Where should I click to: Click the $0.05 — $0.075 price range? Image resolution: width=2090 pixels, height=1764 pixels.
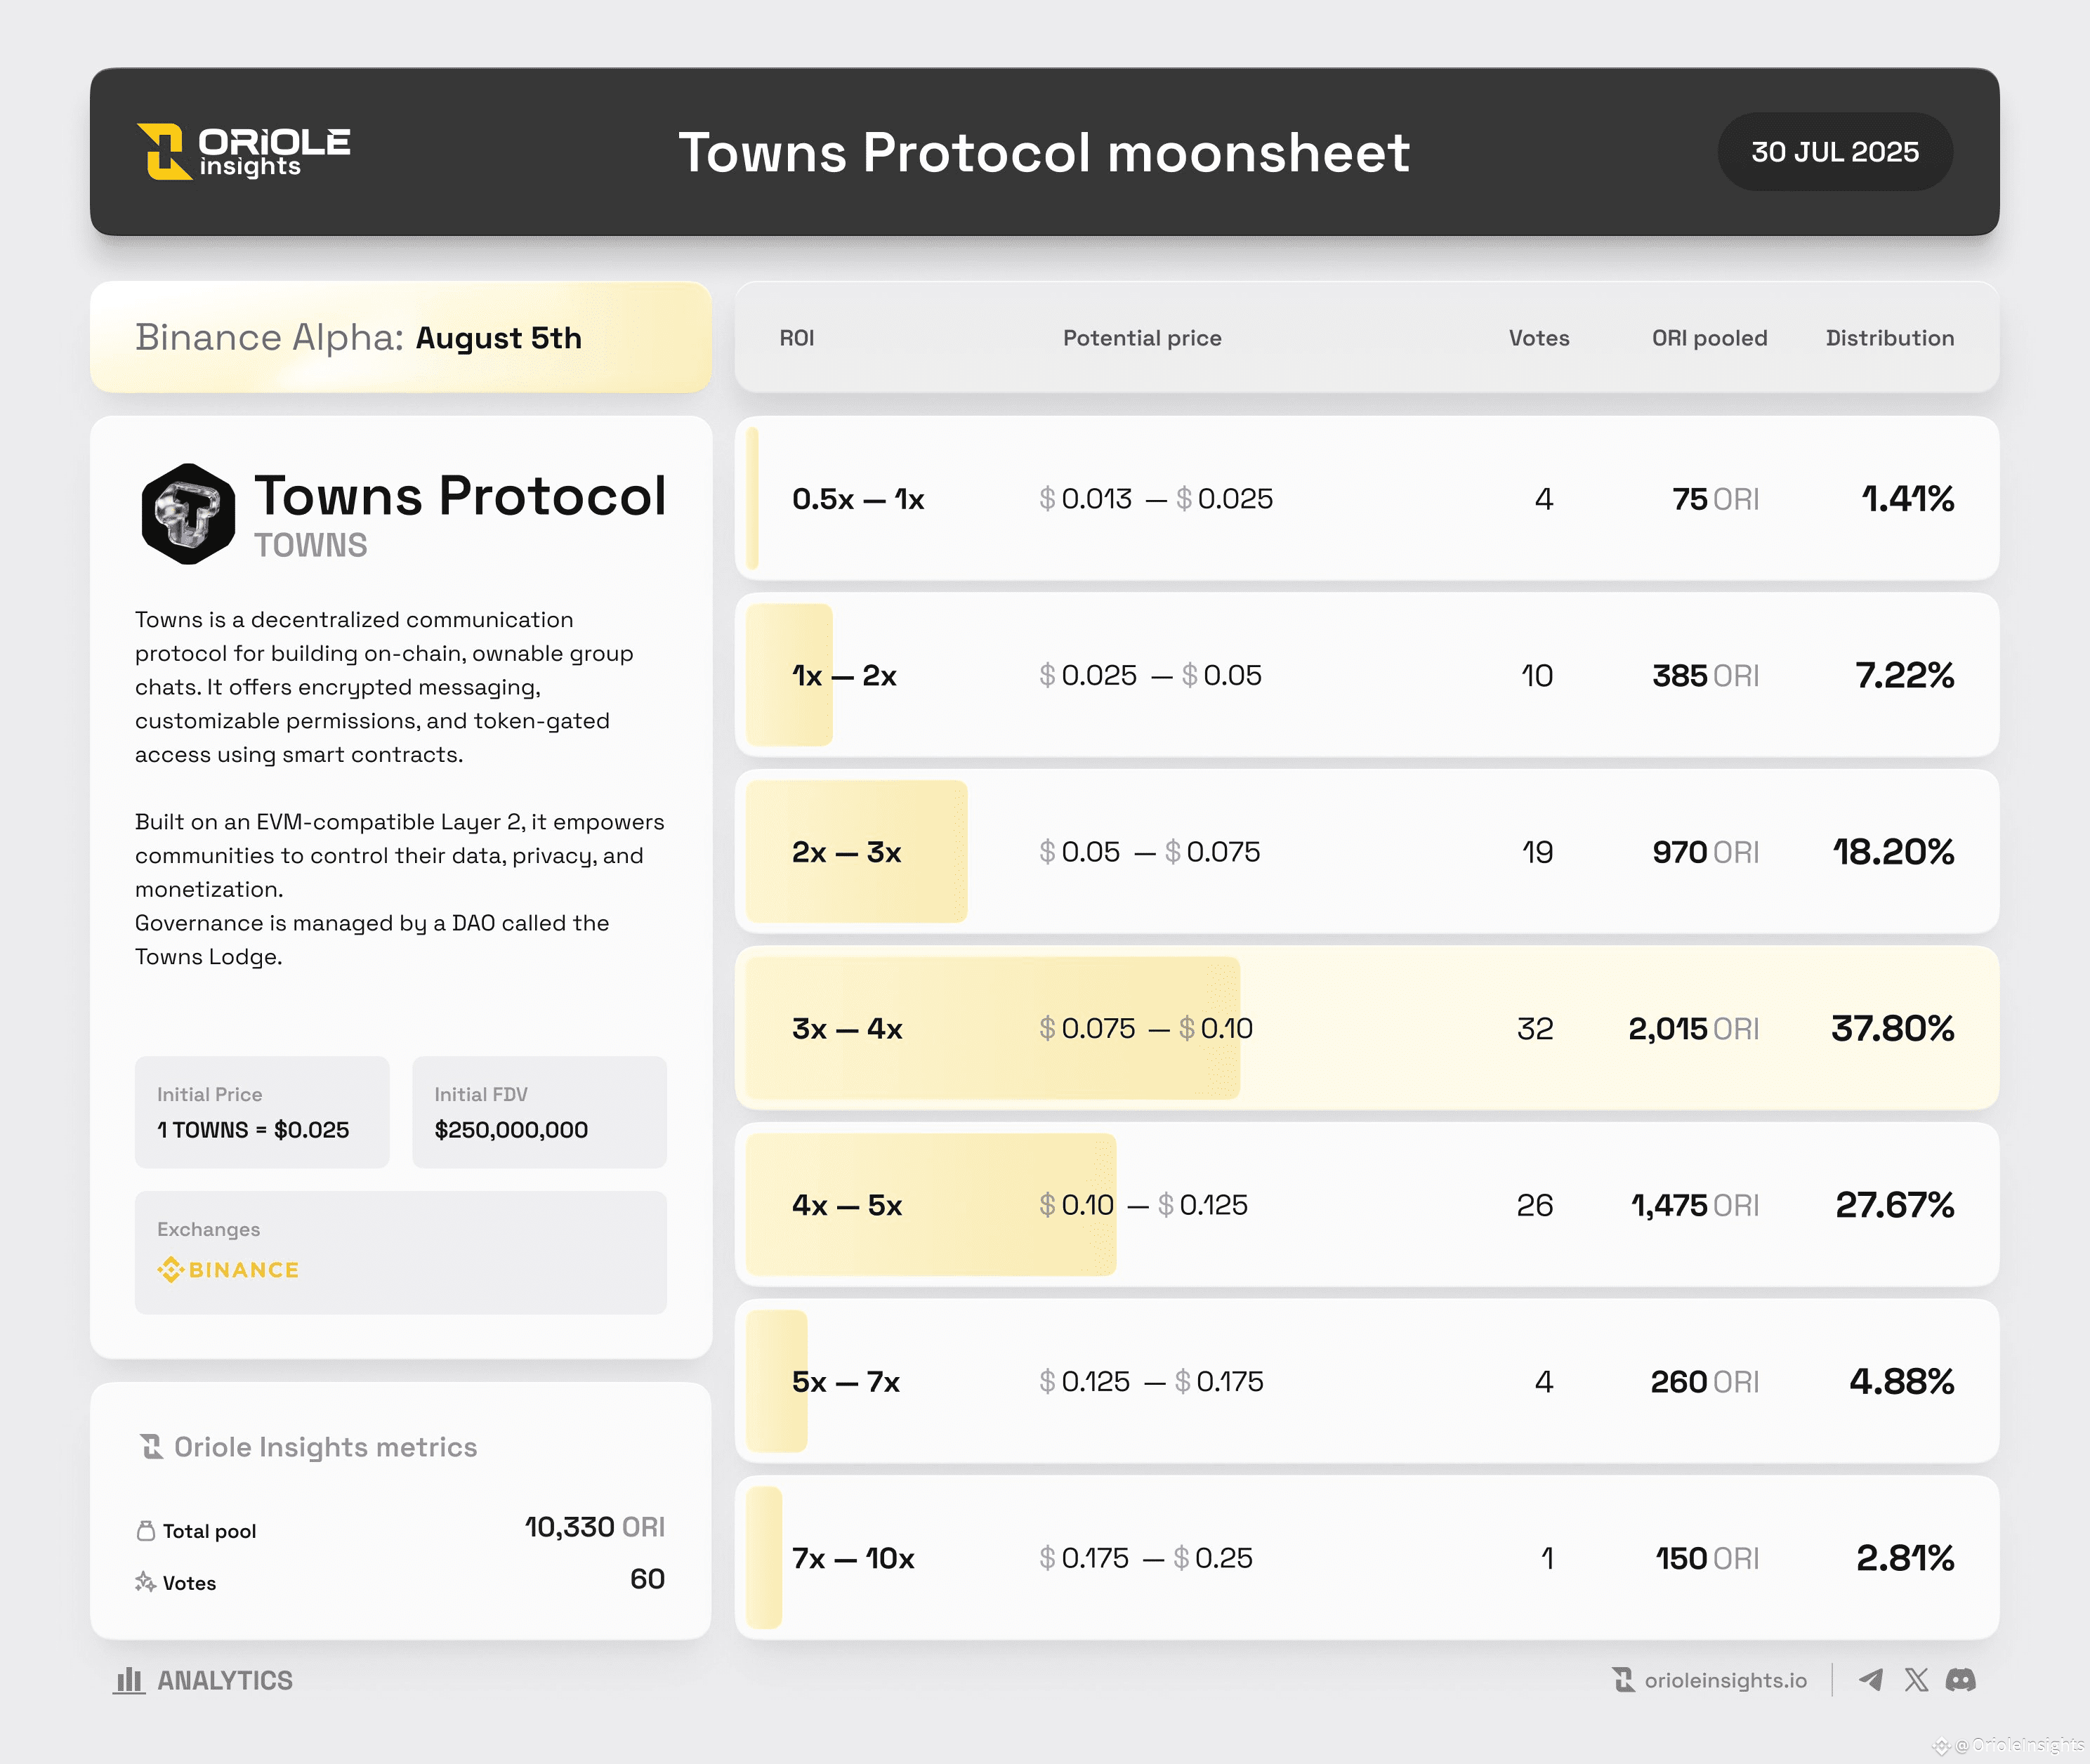tap(1150, 852)
